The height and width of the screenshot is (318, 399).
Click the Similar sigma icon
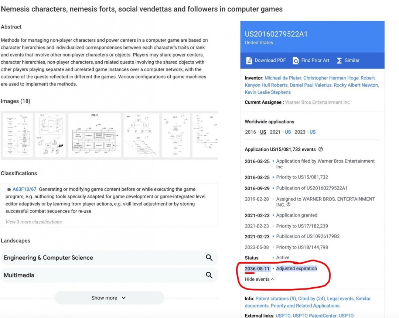pyautogui.click(x=339, y=61)
